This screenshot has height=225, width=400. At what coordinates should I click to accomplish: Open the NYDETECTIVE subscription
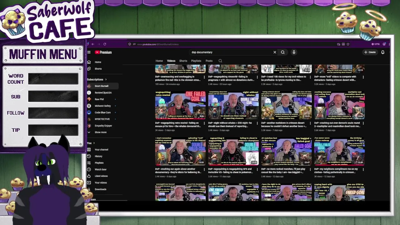[102, 119]
